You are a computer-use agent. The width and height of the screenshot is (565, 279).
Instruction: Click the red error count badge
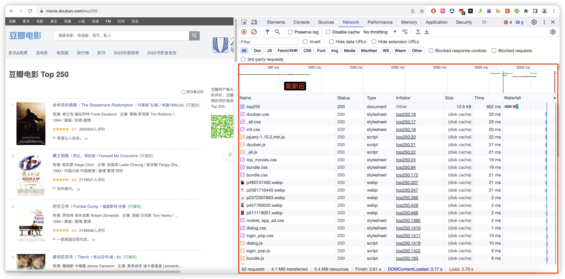pos(508,22)
